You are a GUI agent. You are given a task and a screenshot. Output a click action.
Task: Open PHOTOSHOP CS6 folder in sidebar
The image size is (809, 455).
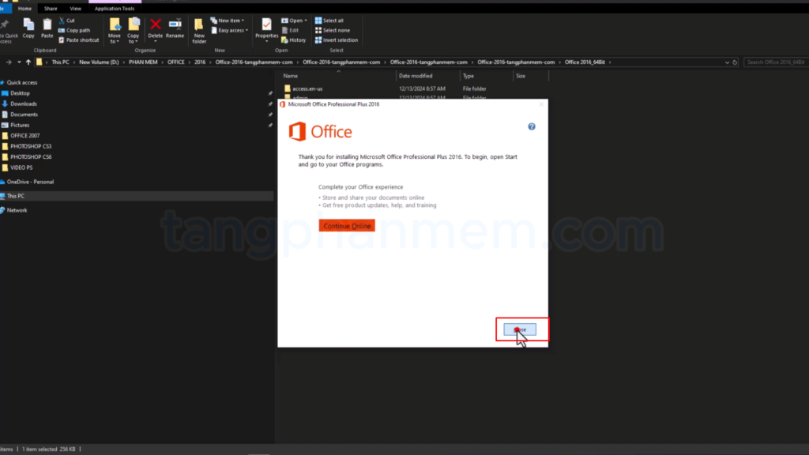(x=31, y=157)
